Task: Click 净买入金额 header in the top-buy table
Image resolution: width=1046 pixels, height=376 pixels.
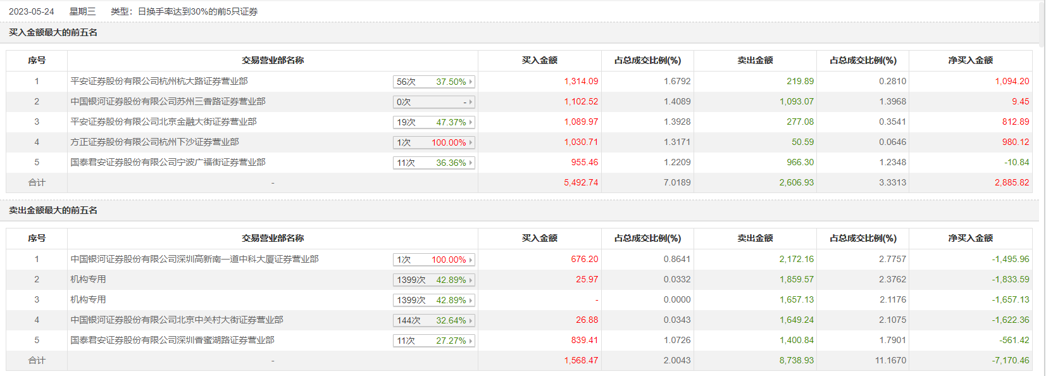Action: pyautogui.click(x=970, y=60)
